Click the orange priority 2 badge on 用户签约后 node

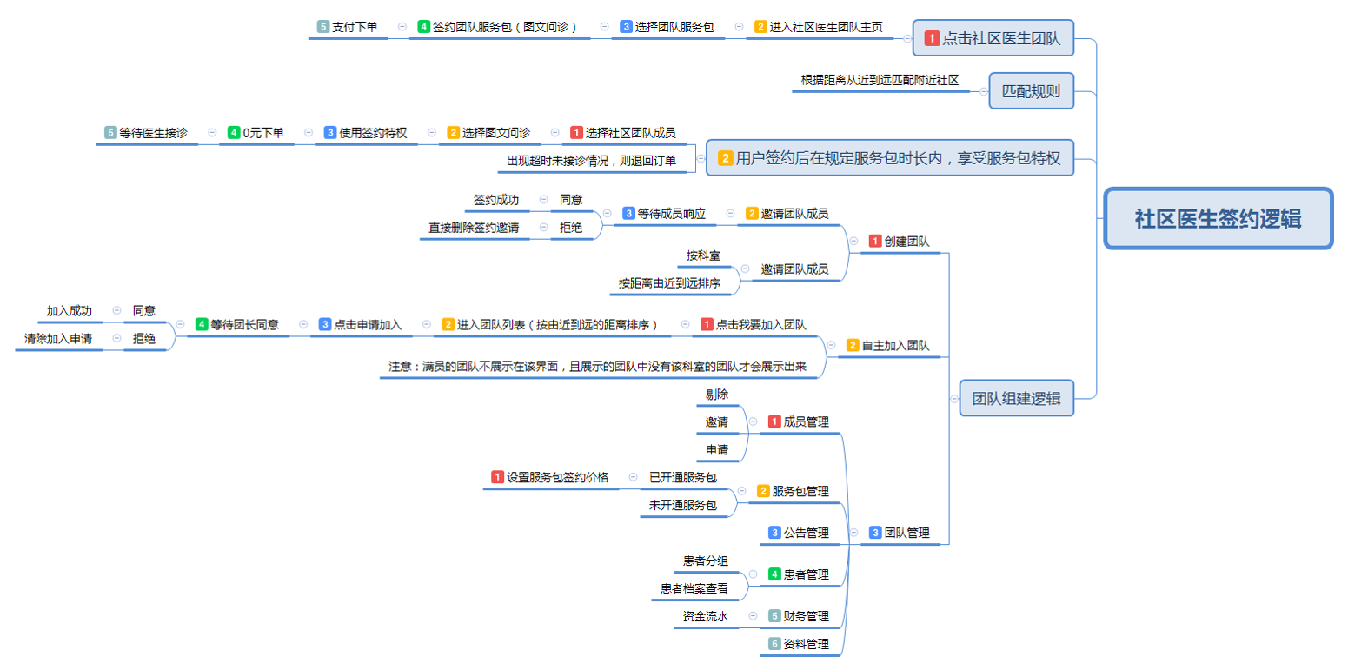(726, 158)
